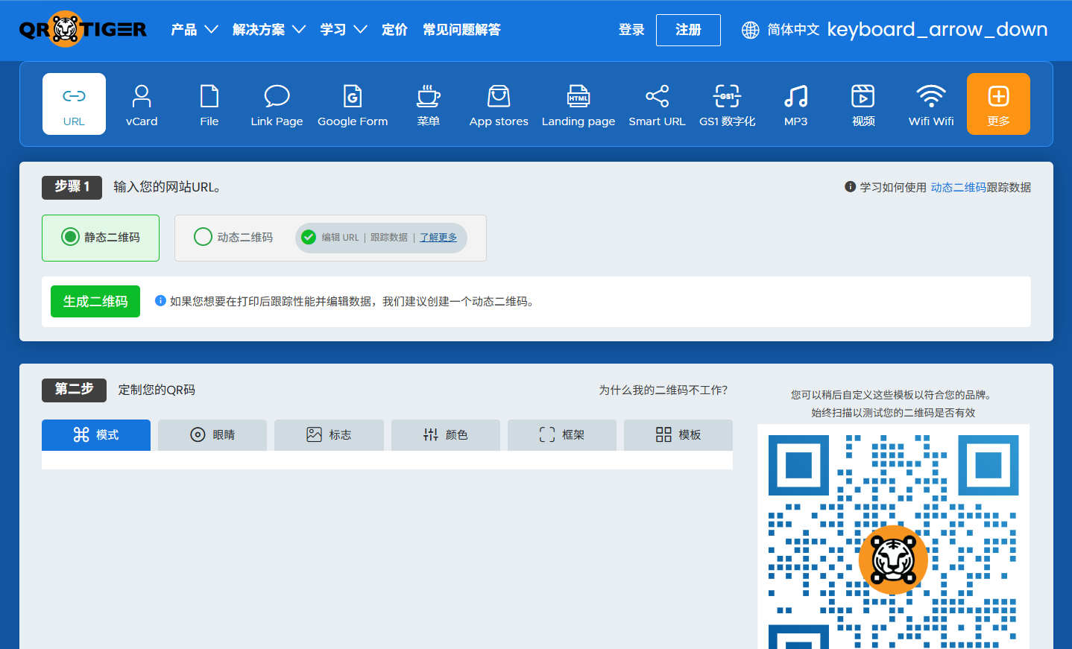Expand the 产品 menu
This screenshot has width=1072, height=649.
tap(194, 30)
